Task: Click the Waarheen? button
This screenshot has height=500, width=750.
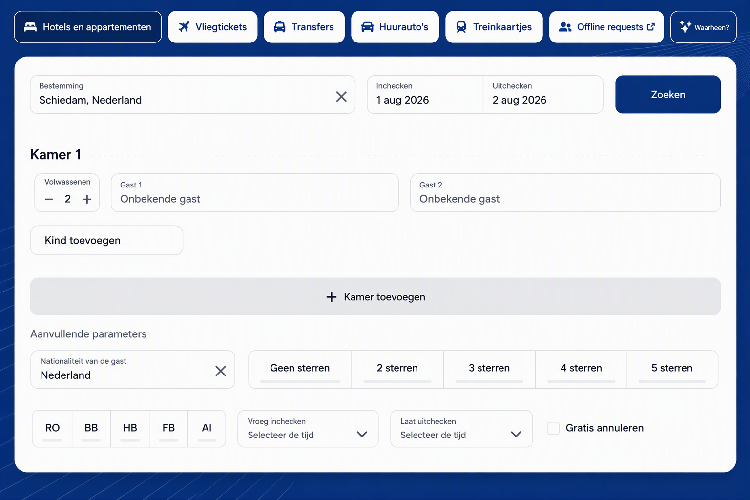Action: click(x=704, y=27)
